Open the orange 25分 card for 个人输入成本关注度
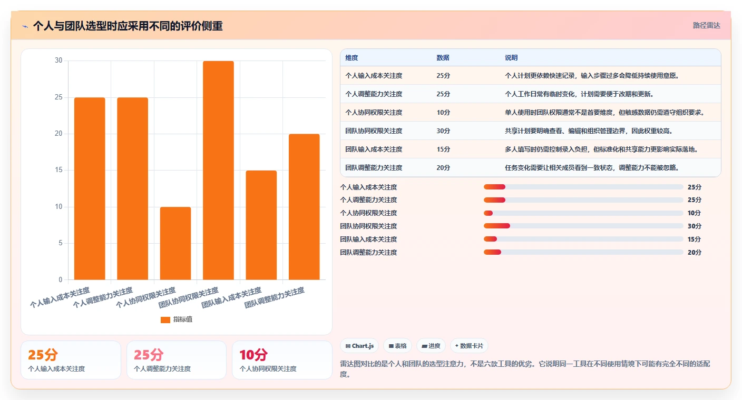 (71, 360)
